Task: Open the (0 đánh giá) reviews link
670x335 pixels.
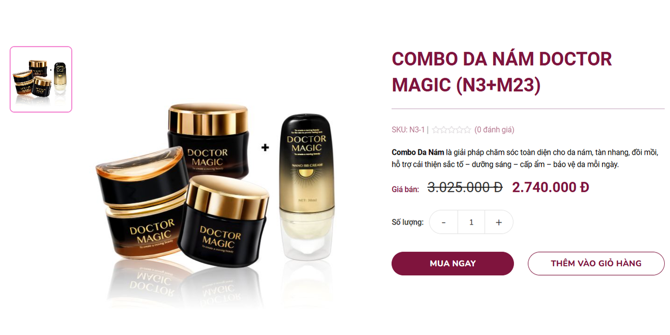Action: click(x=495, y=130)
